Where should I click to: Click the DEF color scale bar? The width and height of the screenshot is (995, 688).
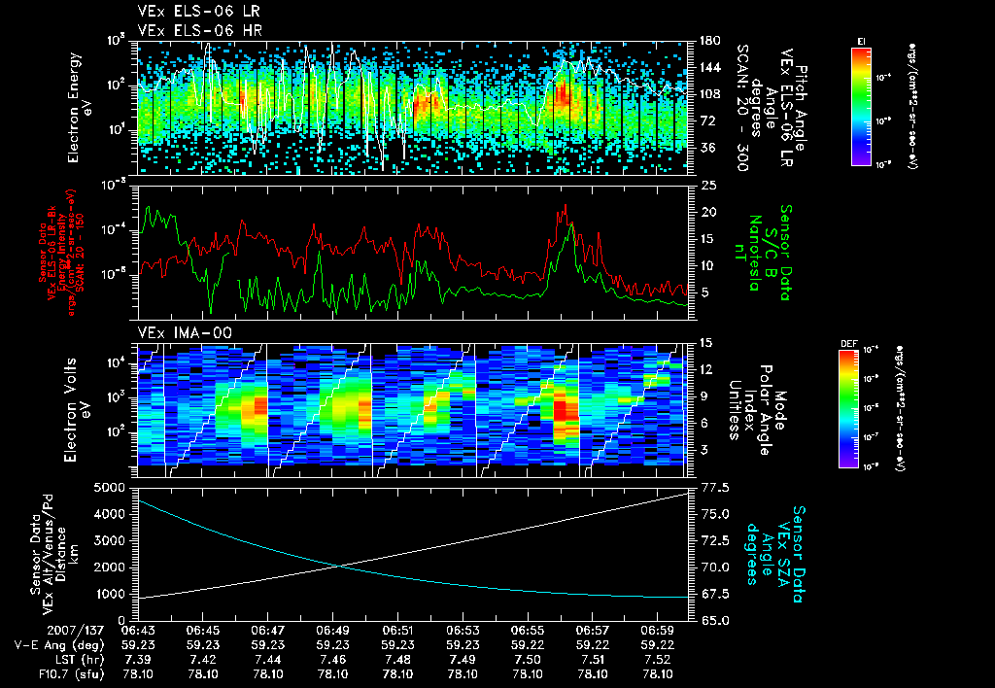point(848,409)
